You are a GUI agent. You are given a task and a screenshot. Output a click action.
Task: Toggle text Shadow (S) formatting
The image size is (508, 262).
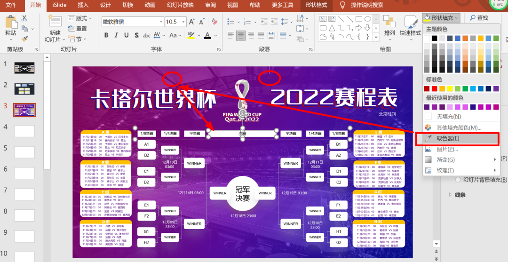point(136,35)
